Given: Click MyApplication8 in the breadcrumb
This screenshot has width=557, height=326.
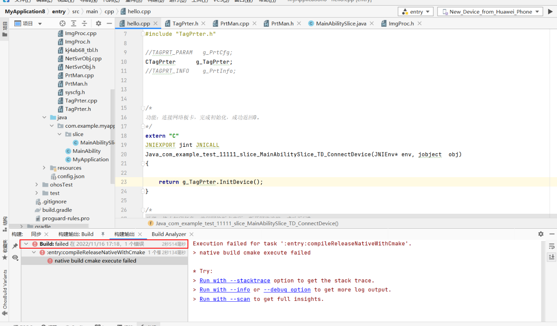Looking at the screenshot, I should [25, 12].
